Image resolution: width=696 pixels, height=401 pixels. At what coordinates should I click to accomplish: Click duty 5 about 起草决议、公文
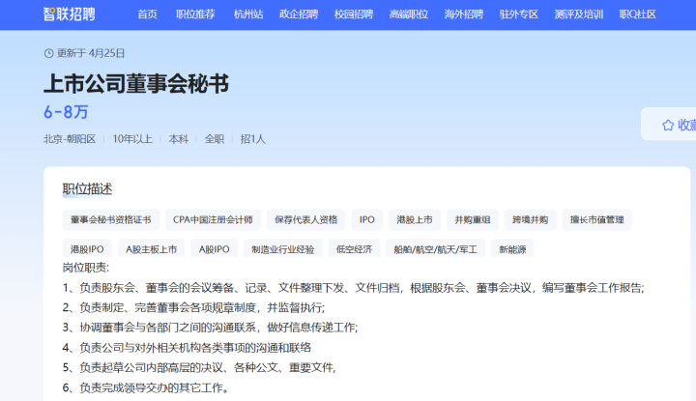click(199, 367)
